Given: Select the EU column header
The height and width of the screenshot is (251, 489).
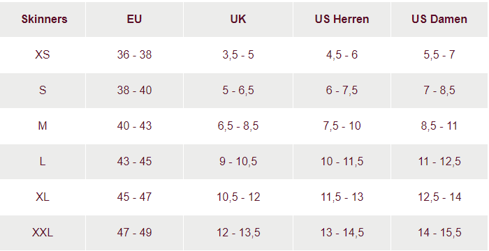Looking at the screenshot, I should pyautogui.click(x=134, y=19).
